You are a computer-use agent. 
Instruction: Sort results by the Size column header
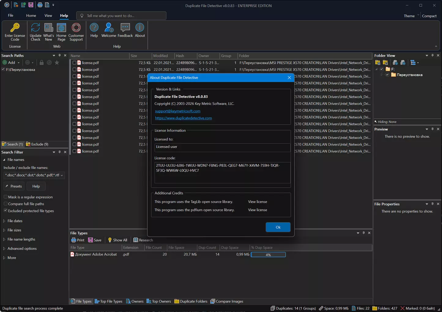click(x=140, y=56)
